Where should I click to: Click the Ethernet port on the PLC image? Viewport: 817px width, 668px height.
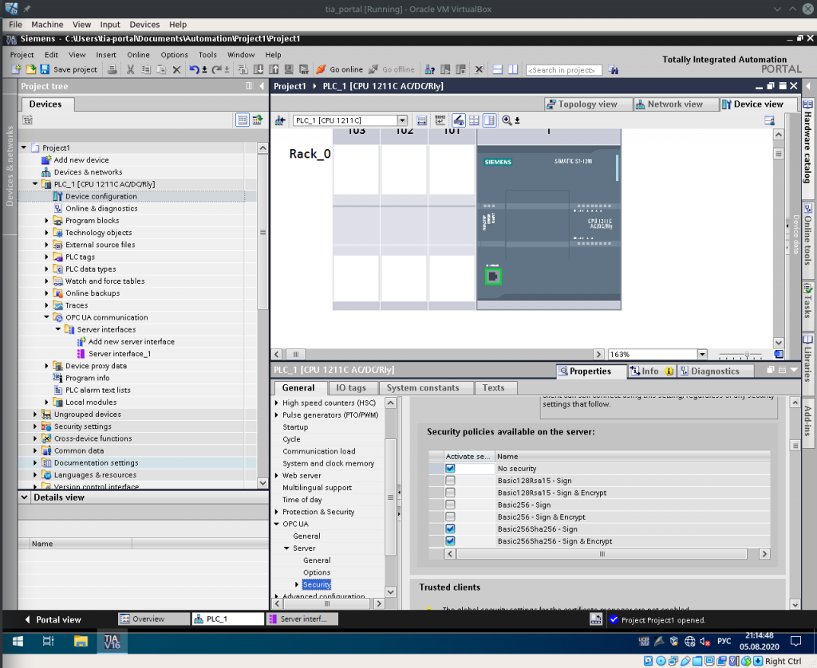point(493,277)
